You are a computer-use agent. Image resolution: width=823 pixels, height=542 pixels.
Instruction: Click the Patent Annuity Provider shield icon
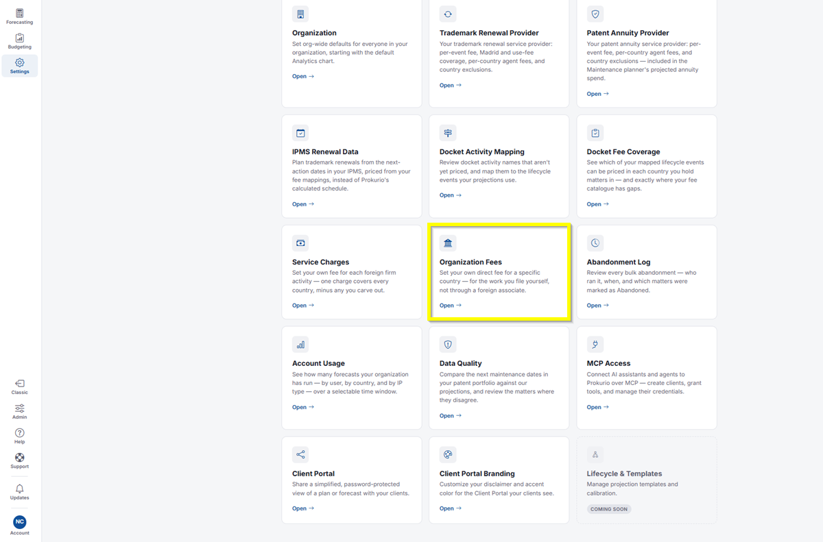click(595, 14)
